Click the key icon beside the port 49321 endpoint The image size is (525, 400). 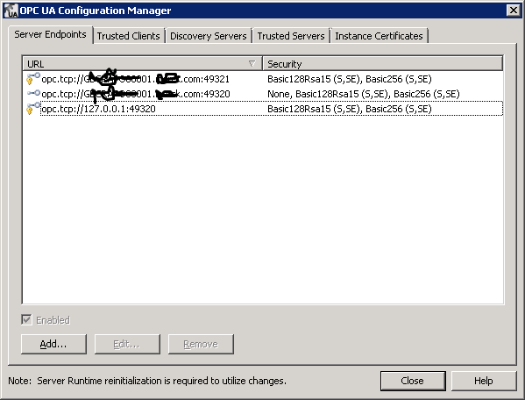coord(33,79)
